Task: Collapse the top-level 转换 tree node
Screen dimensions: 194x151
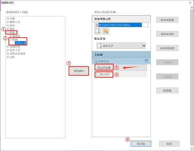Action: [x=8, y=33]
